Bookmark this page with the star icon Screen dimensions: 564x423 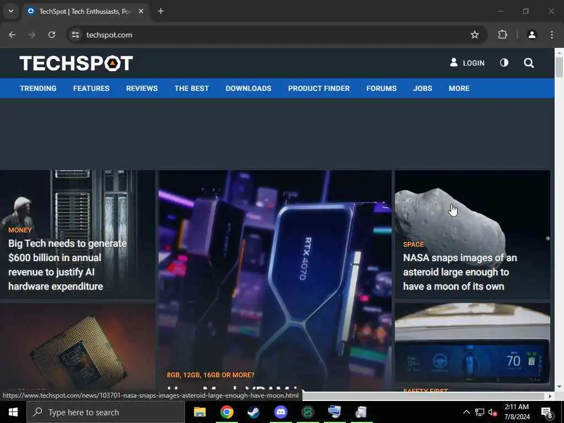tap(475, 35)
